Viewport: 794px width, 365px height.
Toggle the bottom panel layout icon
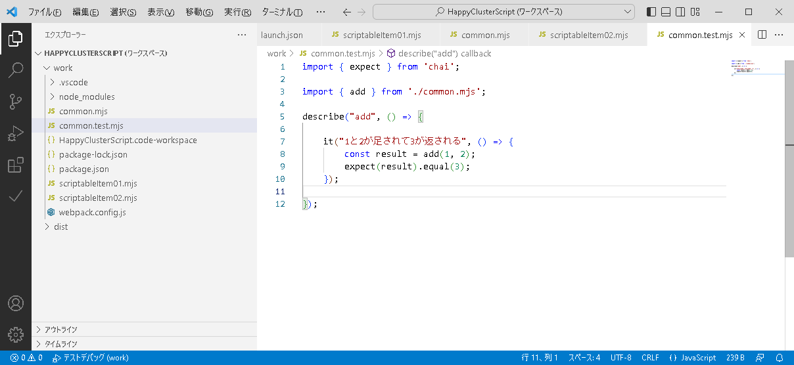pyautogui.click(x=666, y=12)
